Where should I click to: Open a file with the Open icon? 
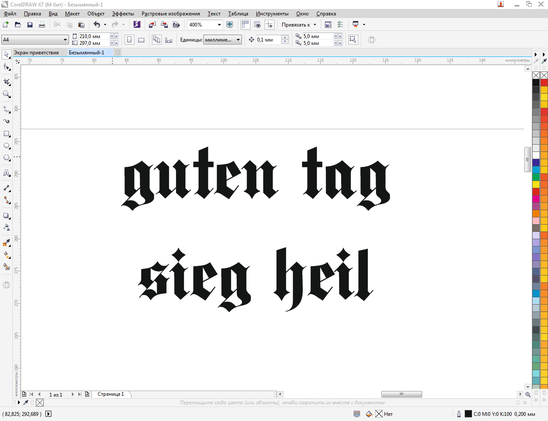tap(18, 25)
